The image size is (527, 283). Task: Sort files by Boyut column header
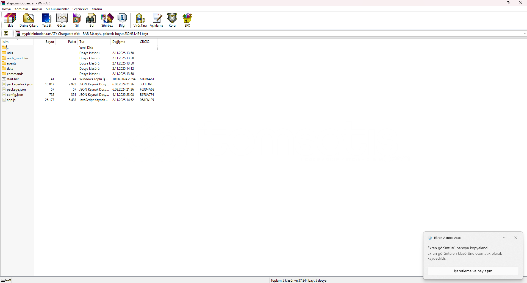pos(50,42)
